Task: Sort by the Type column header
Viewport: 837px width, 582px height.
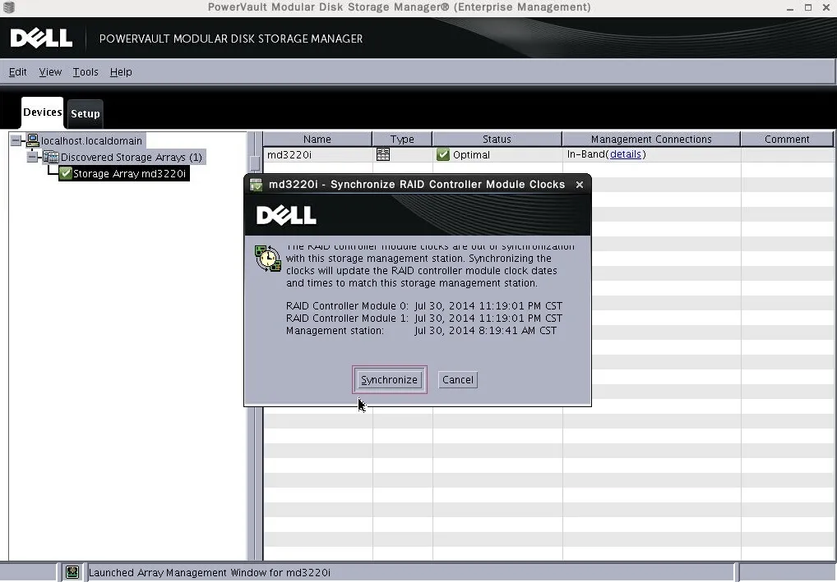Action: pos(402,139)
